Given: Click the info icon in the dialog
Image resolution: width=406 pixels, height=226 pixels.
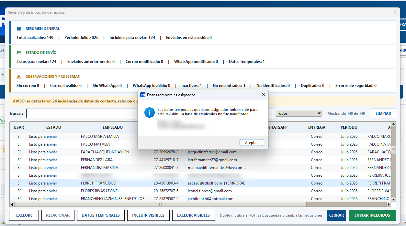Looking at the screenshot, I should point(150,113).
